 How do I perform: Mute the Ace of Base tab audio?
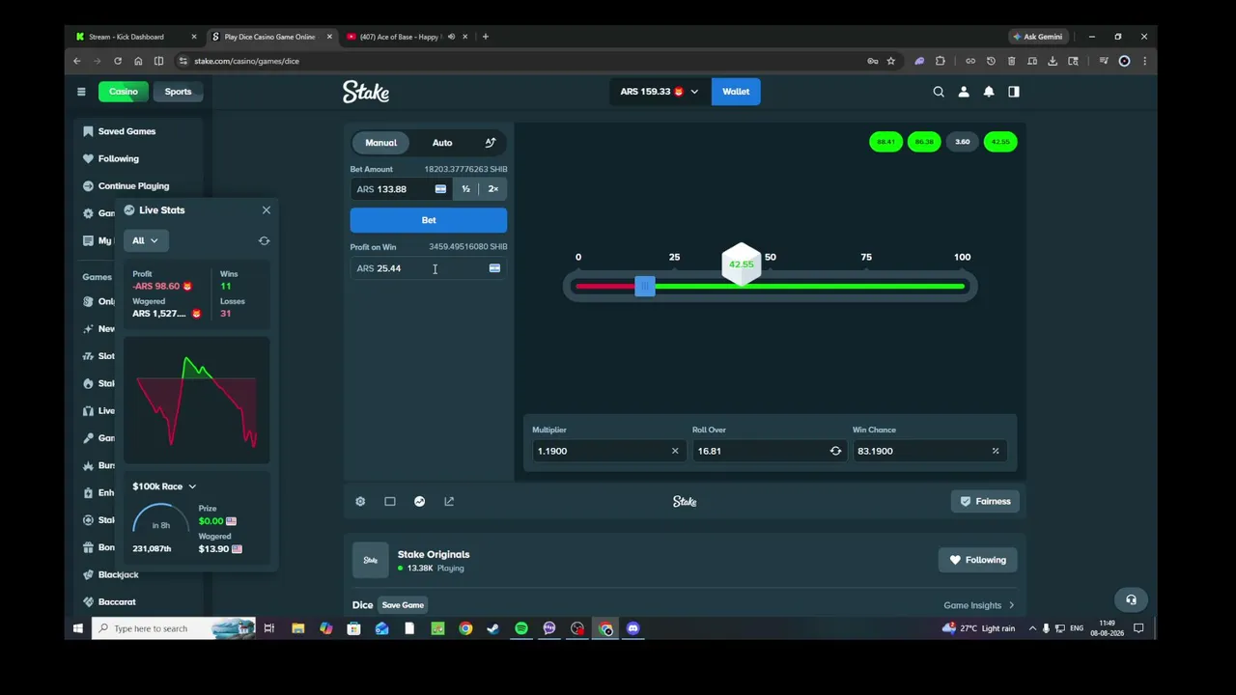pyautogui.click(x=451, y=37)
